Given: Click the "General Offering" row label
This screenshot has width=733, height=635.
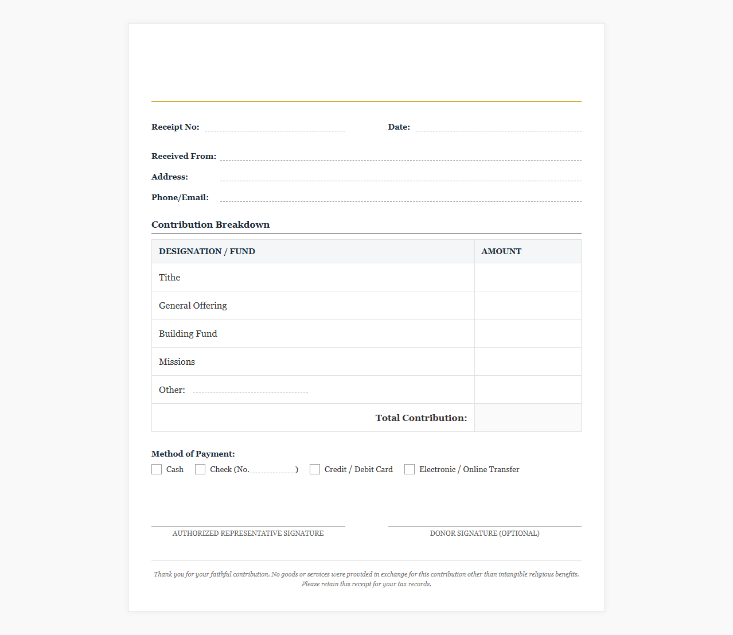Looking at the screenshot, I should point(193,306).
